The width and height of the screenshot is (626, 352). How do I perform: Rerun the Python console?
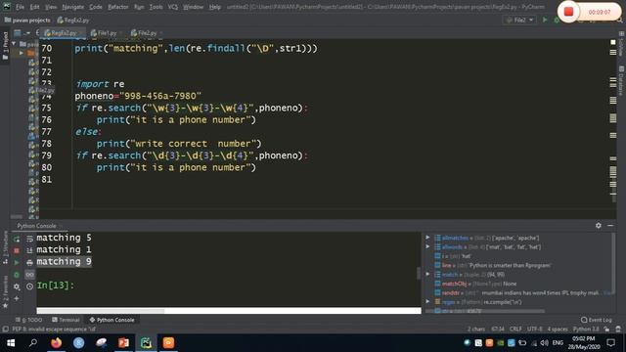tap(17, 239)
